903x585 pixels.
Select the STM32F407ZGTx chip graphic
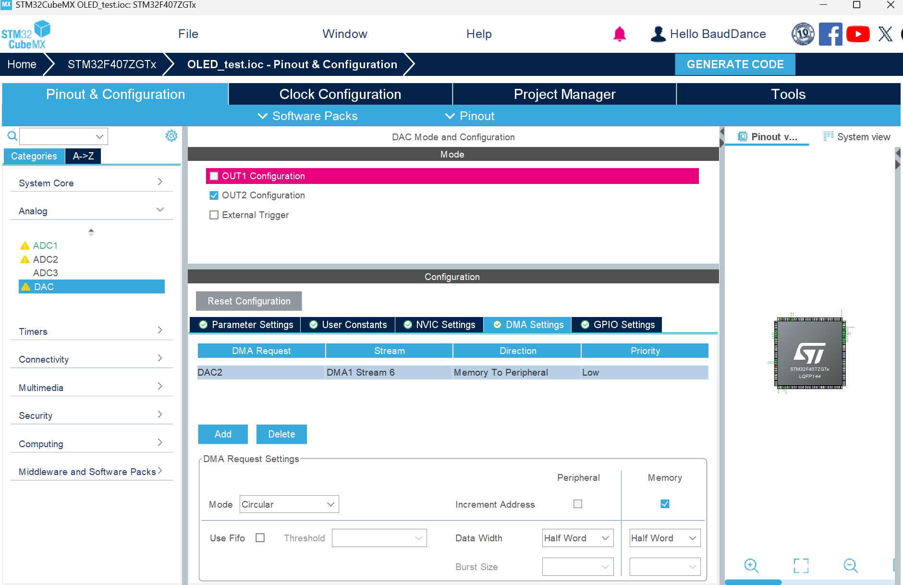810,353
